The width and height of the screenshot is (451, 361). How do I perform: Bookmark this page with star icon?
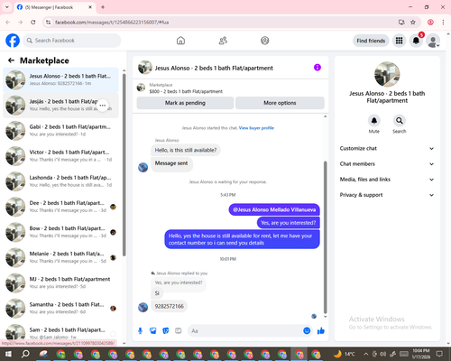point(413,23)
